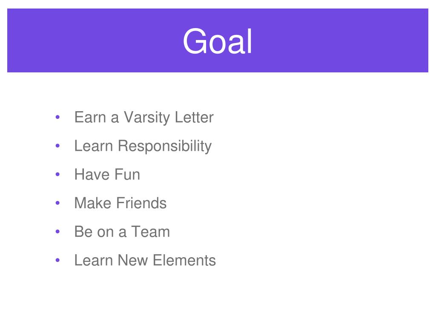
Task: Select the word "Team" in the list
Action: tap(150, 232)
